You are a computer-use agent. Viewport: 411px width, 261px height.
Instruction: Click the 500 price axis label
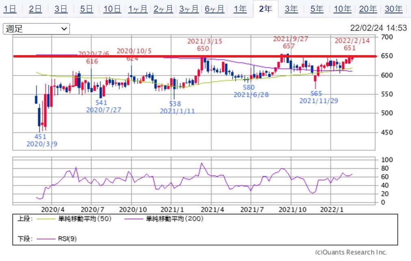(387, 113)
